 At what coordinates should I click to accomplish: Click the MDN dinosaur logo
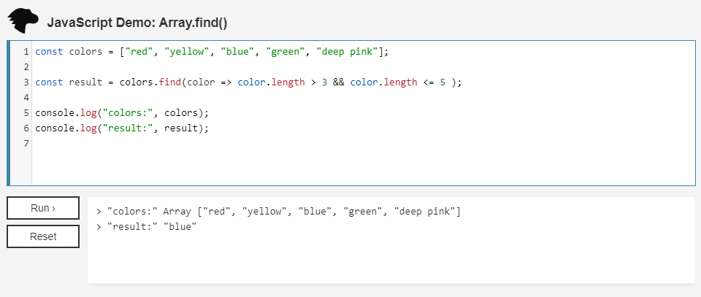[23, 21]
